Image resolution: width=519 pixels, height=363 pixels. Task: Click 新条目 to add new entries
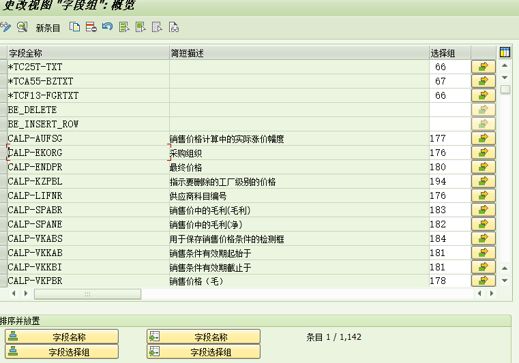coord(48,28)
